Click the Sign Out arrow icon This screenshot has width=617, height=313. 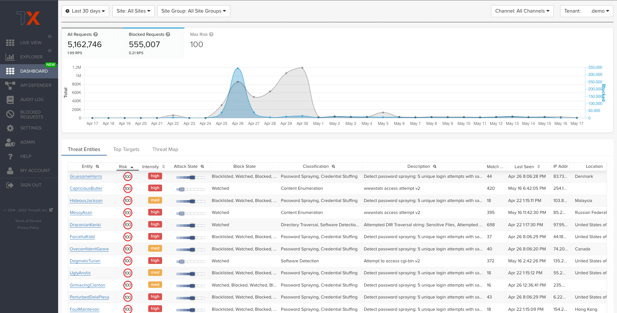(x=10, y=185)
